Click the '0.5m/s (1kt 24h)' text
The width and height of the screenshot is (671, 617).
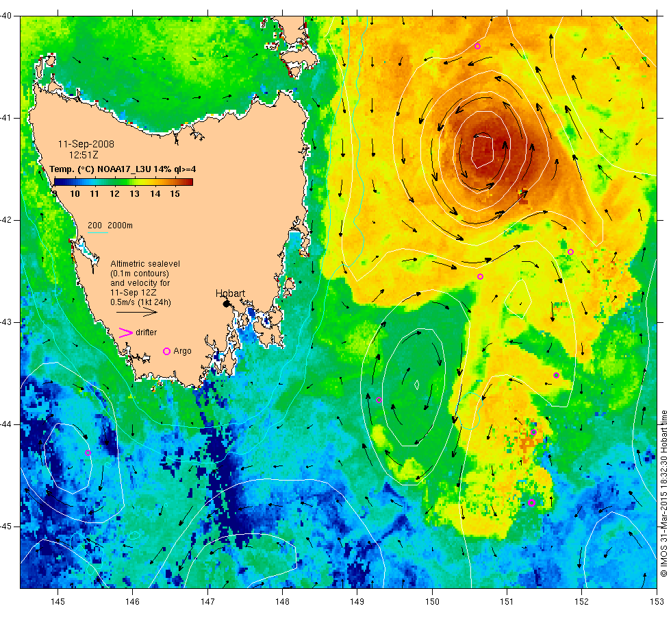140,302
